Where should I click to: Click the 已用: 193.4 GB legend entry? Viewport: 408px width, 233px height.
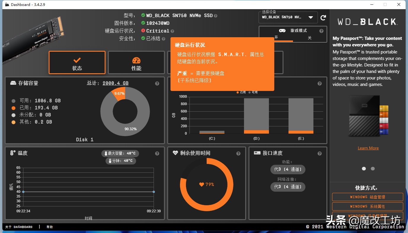34,108
